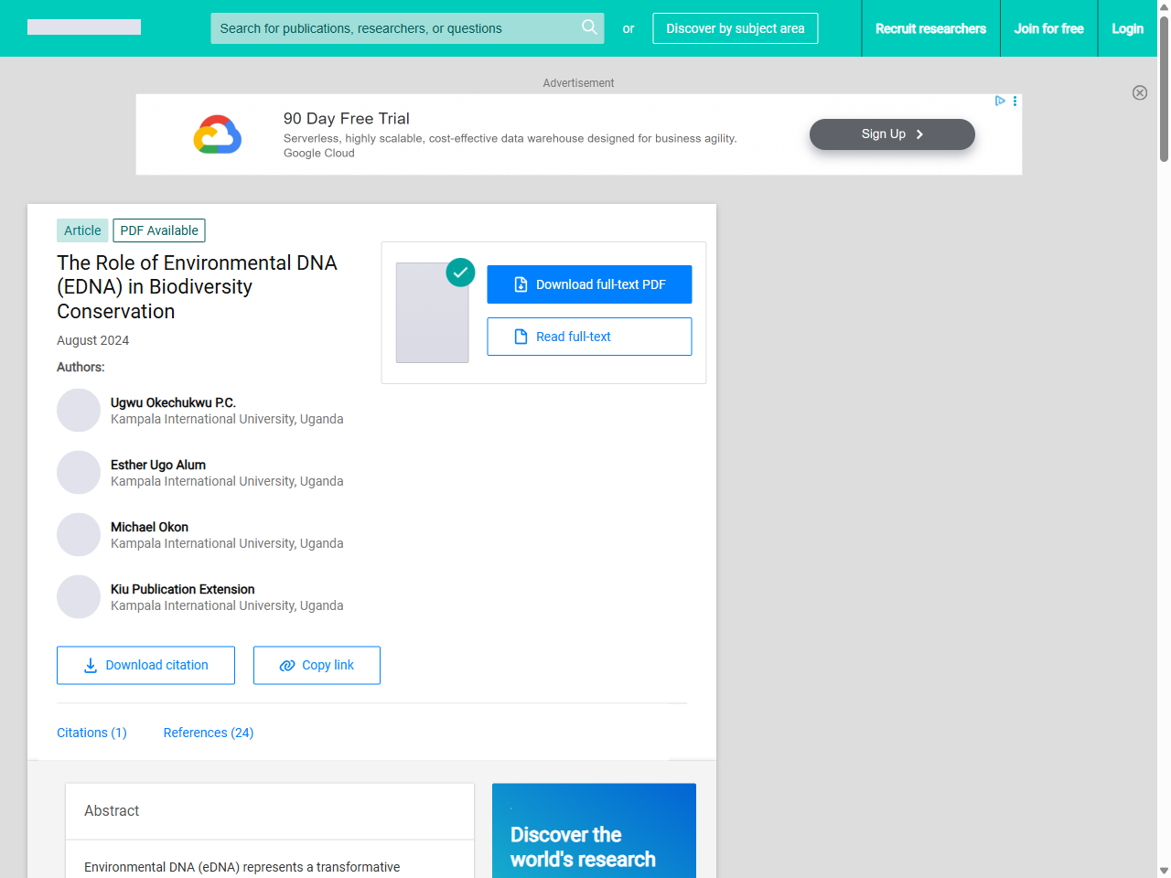
Task: Click the green checkmark on the PDF thumbnail
Action: [x=460, y=272]
